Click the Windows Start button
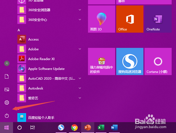The height and width of the screenshot is (133, 176). pos(7,128)
